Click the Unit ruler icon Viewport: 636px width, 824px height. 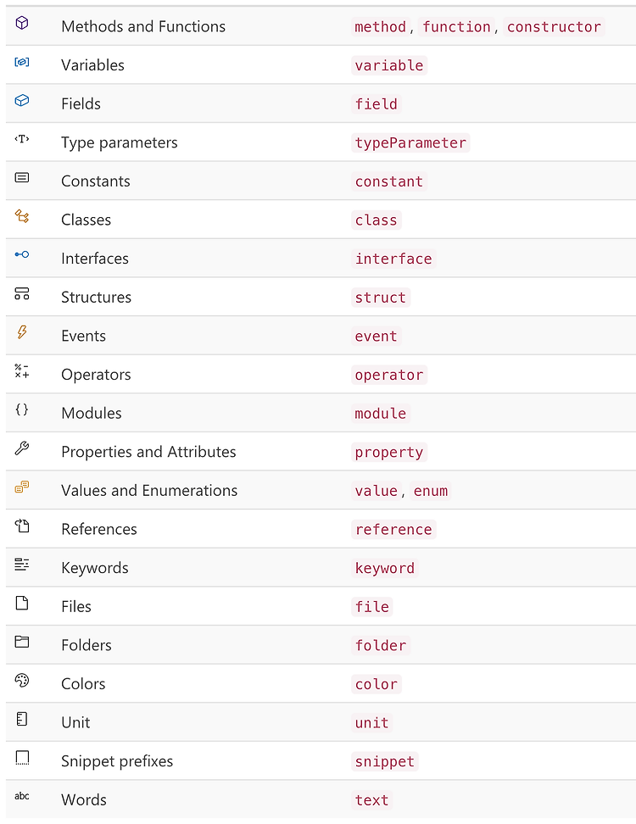click(21, 719)
